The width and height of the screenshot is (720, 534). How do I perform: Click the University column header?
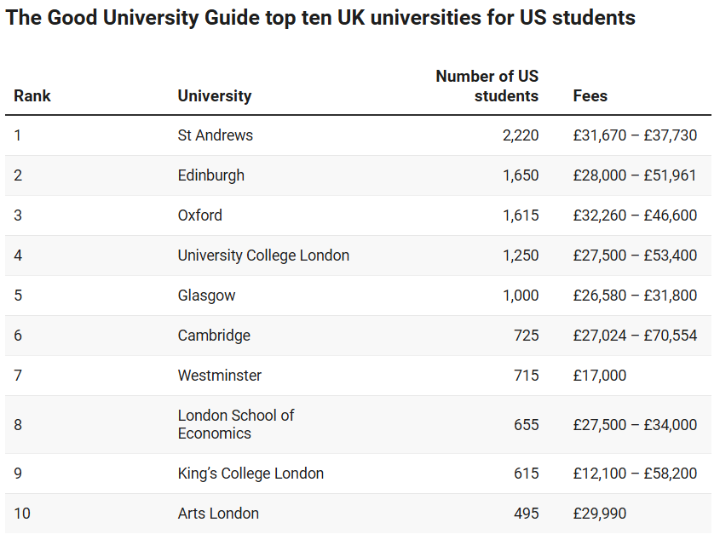tap(214, 96)
